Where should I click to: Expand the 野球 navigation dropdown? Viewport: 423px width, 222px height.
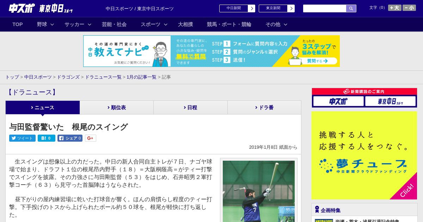coord(45,24)
